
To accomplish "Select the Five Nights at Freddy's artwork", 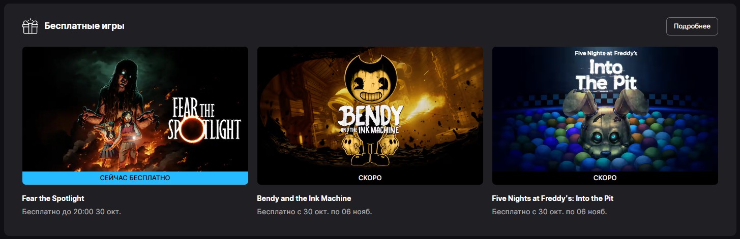I will tap(605, 109).
